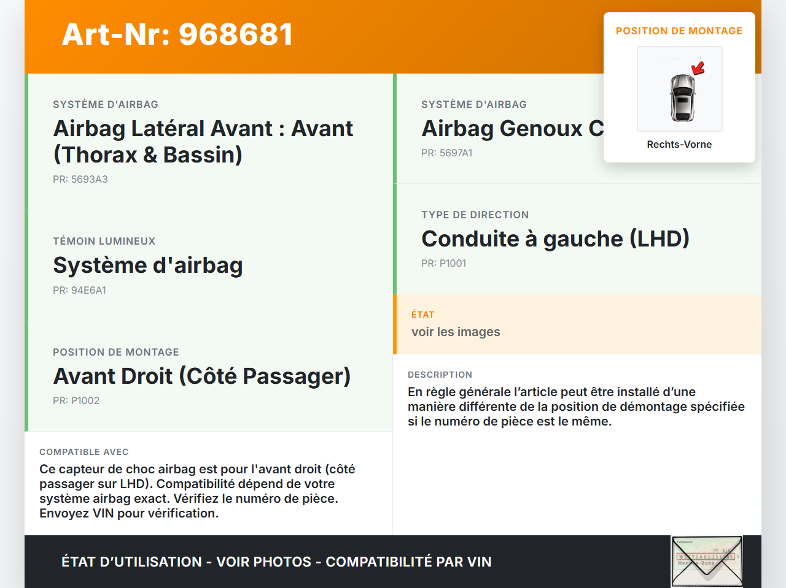Enable the Conduite à gauche (LHD) option
This screenshot has height=588, width=786.
(x=555, y=239)
